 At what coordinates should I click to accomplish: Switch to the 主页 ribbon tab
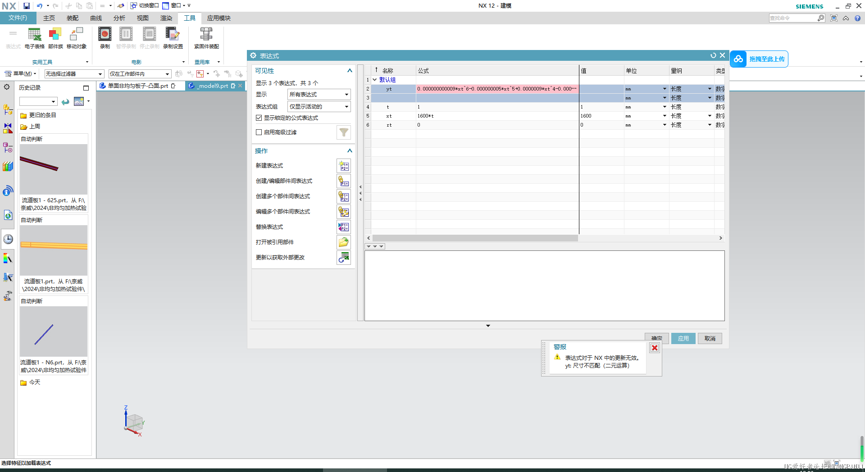coord(49,18)
